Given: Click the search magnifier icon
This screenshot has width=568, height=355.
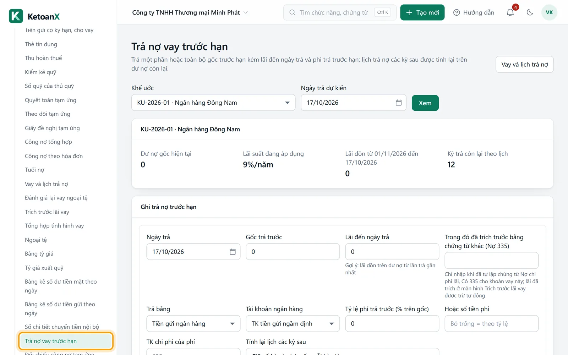Looking at the screenshot, I should pyautogui.click(x=292, y=12).
